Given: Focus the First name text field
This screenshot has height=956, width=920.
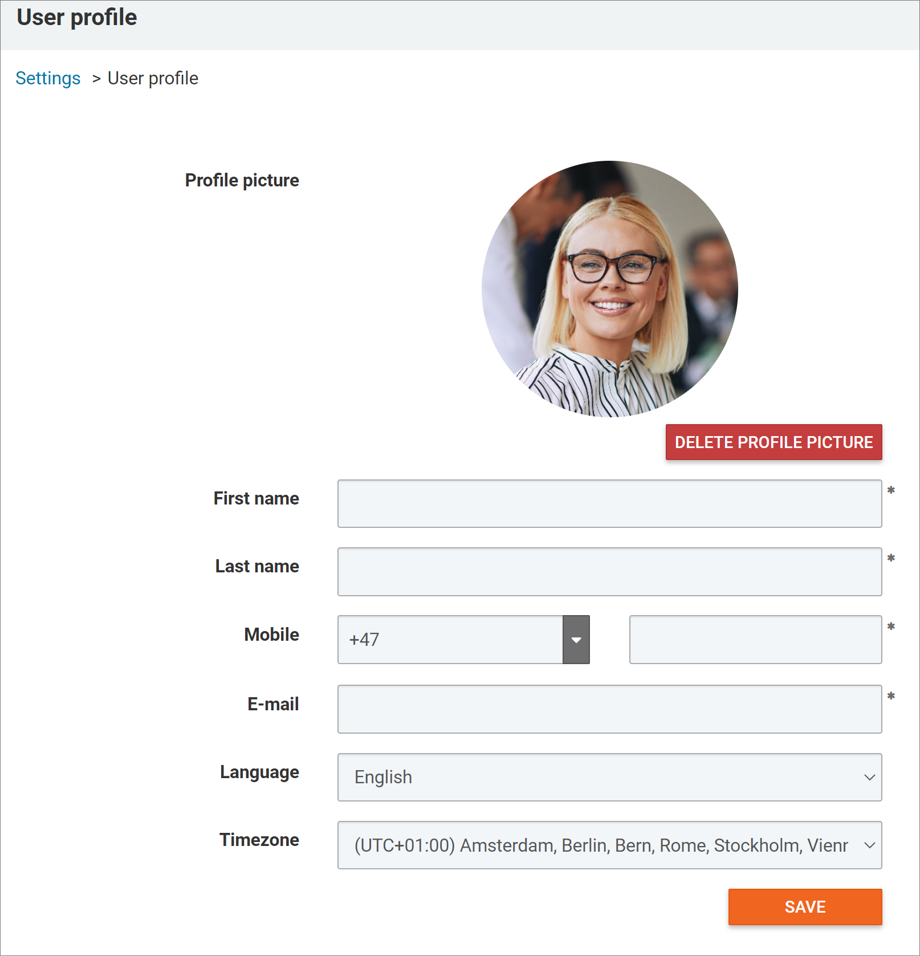Looking at the screenshot, I should pos(609,503).
